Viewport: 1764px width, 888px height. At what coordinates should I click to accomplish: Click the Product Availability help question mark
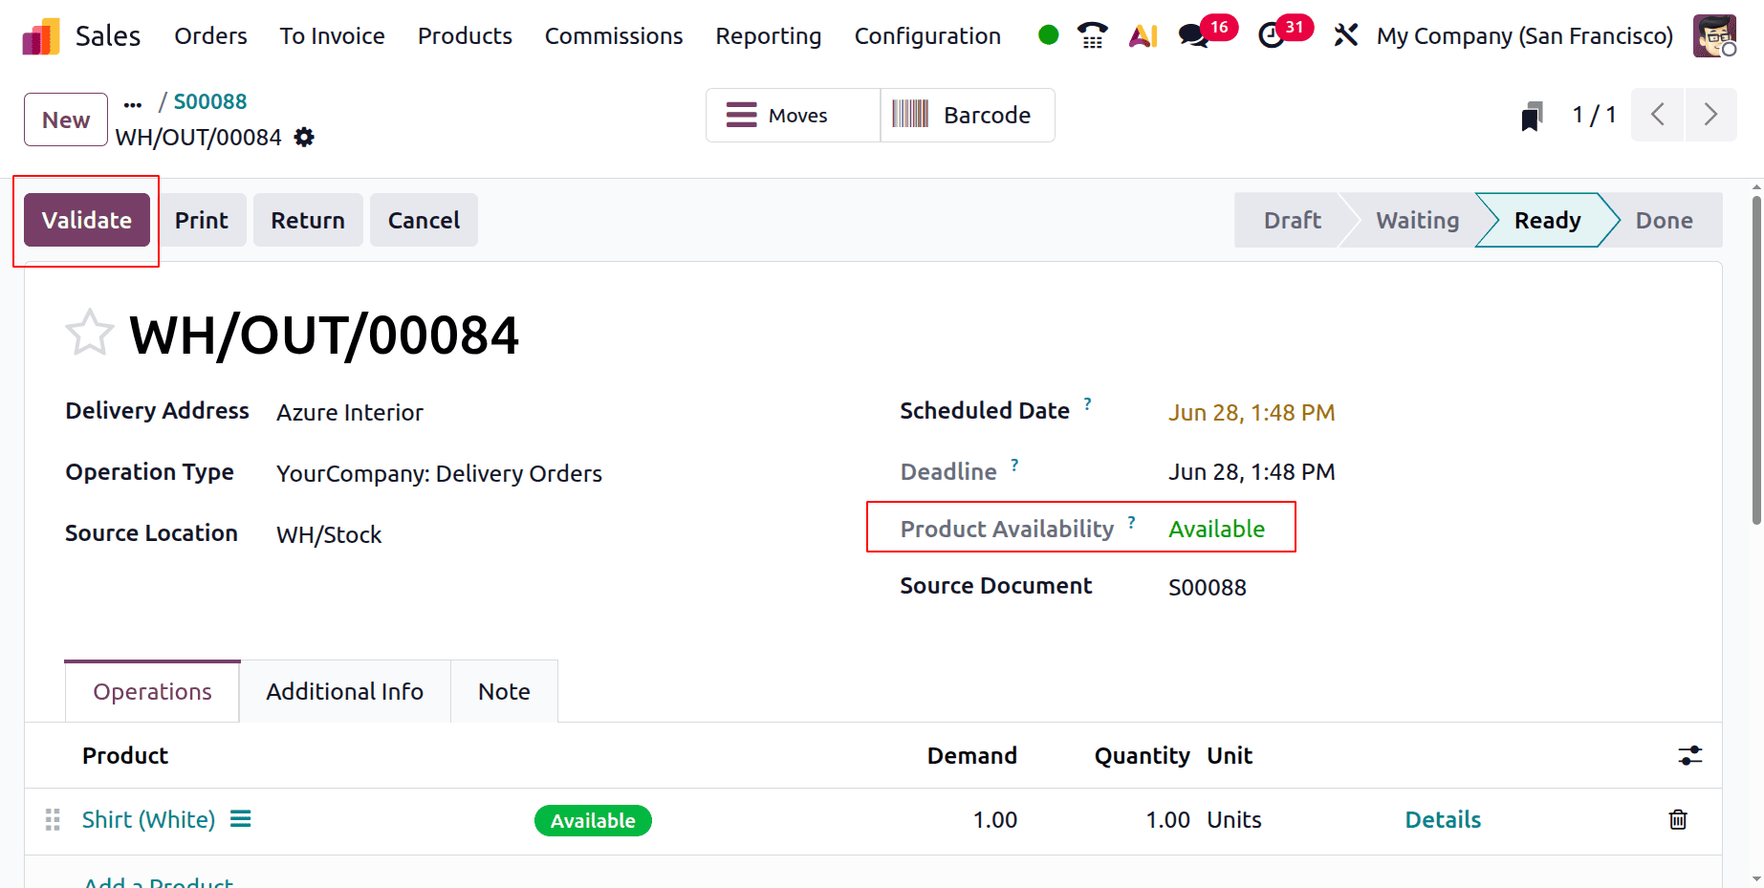click(1131, 522)
